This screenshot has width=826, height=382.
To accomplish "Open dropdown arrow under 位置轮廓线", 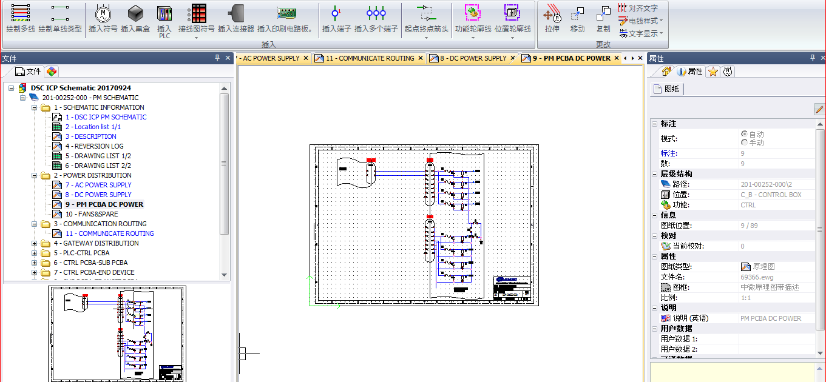I will point(512,38).
